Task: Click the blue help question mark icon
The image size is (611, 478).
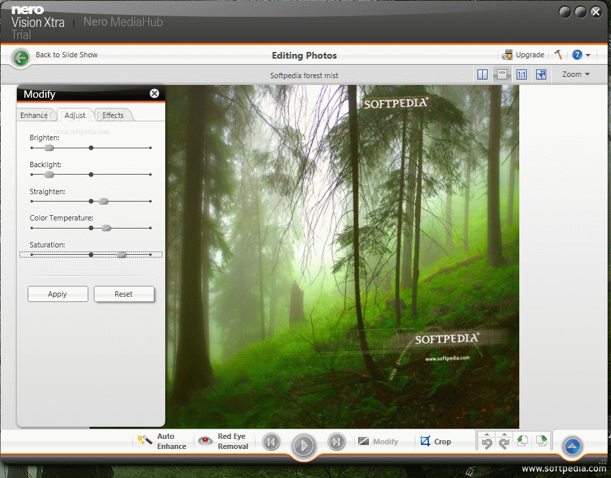Action: [x=577, y=55]
